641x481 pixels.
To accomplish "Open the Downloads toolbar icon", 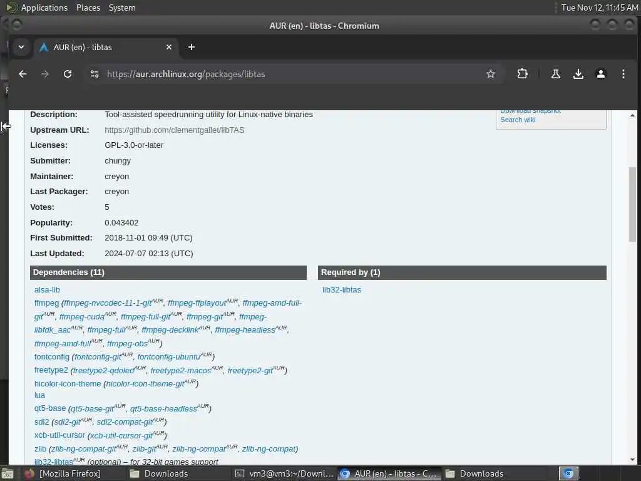I will pos(578,74).
